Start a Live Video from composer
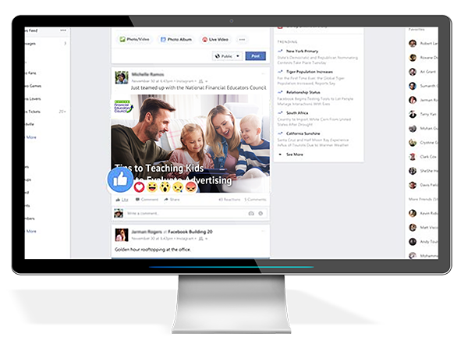 (x=215, y=39)
